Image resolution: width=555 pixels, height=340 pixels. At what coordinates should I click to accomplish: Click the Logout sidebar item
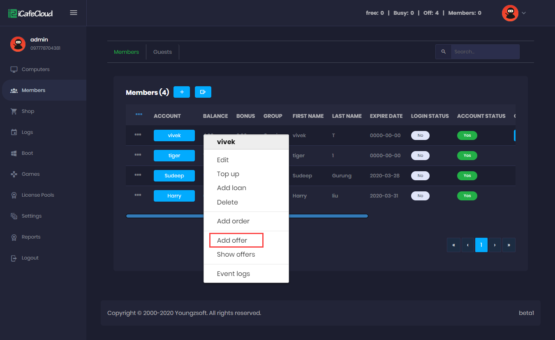(30, 258)
